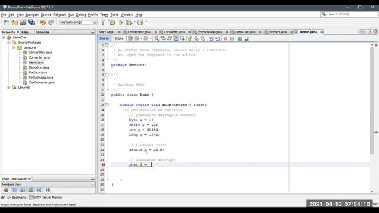Viewport: 379px width, 213px height.
Task: Open the Refactor menu
Action: coord(59,15)
